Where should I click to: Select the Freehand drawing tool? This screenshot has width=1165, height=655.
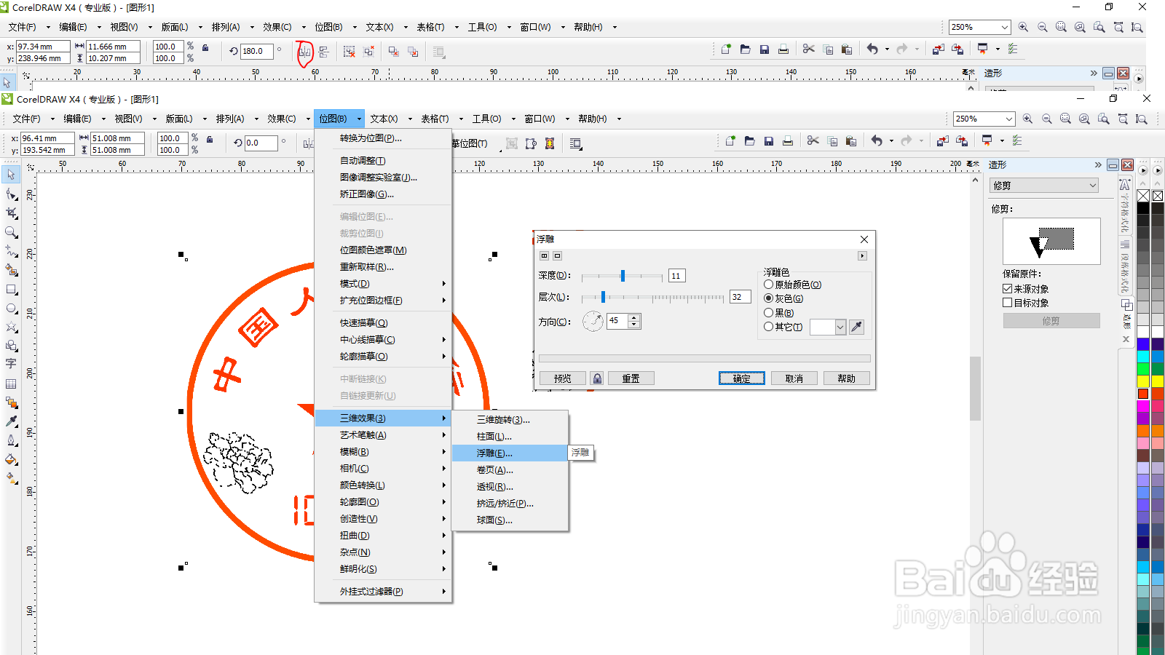pos(11,250)
